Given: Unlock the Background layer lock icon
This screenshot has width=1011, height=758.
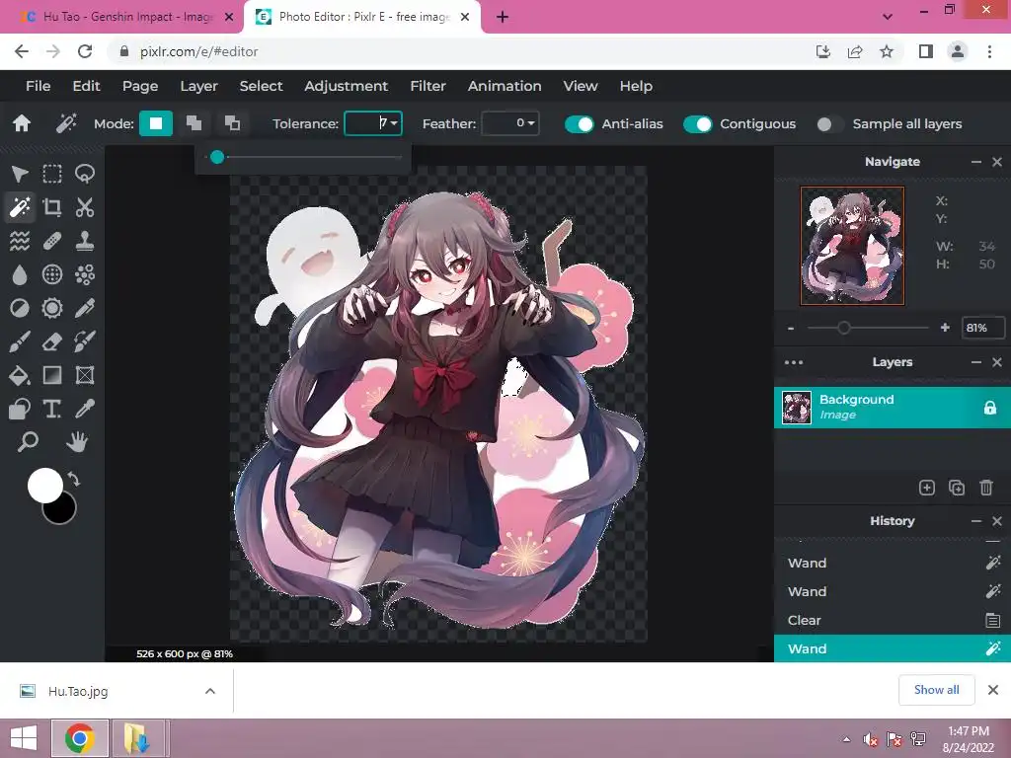Looking at the screenshot, I should point(989,408).
